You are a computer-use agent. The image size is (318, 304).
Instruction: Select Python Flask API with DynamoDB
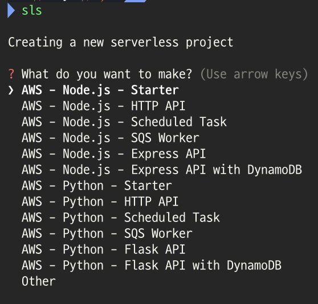pos(152,265)
